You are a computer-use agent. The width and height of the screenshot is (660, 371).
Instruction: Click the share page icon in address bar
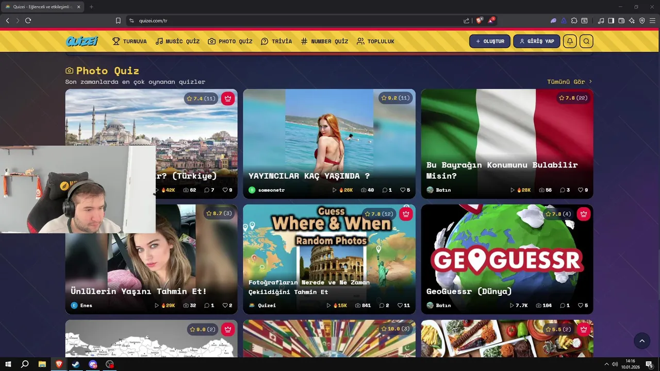466,21
